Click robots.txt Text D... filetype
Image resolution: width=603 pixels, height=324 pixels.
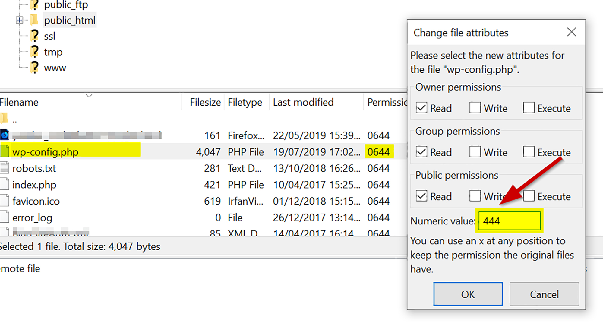pyautogui.click(x=245, y=168)
